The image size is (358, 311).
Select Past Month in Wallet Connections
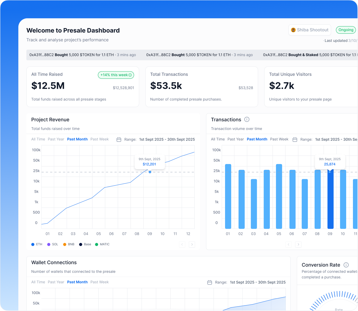point(77,282)
